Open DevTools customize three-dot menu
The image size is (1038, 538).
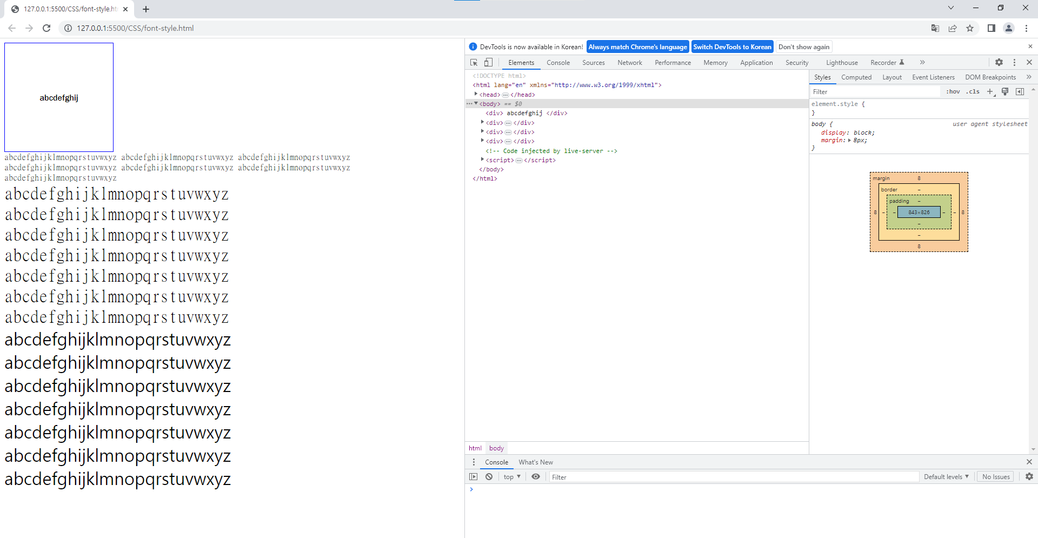pos(1015,63)
